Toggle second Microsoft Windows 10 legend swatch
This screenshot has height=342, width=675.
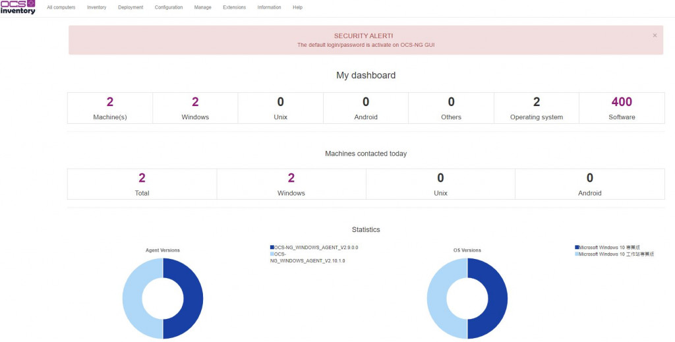pyautogui.click(x=577, y=254)
